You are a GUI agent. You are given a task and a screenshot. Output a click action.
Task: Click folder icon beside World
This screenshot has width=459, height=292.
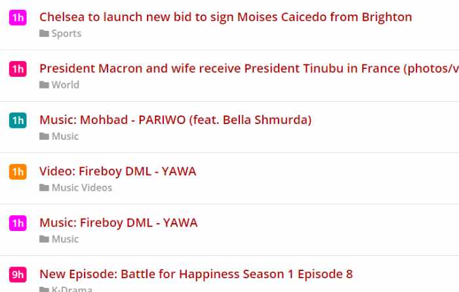tap(44, 85)
